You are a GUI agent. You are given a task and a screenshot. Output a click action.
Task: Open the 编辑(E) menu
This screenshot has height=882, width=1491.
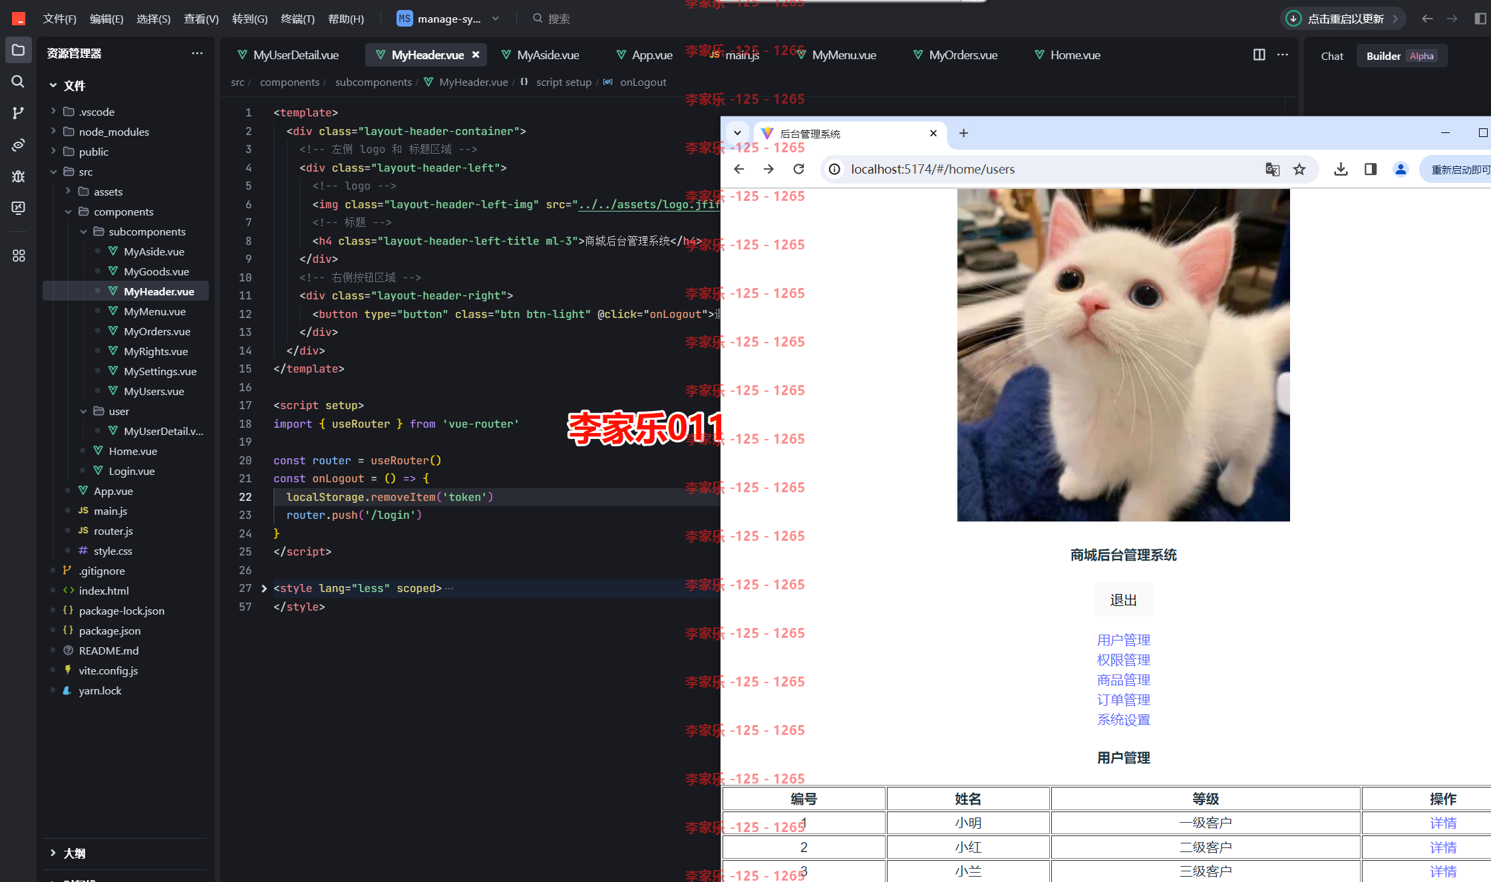pos(106,19)
